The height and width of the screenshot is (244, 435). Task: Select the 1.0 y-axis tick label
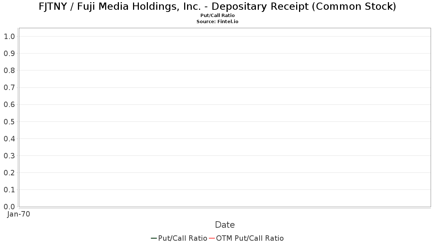click(x=9, y=37)
